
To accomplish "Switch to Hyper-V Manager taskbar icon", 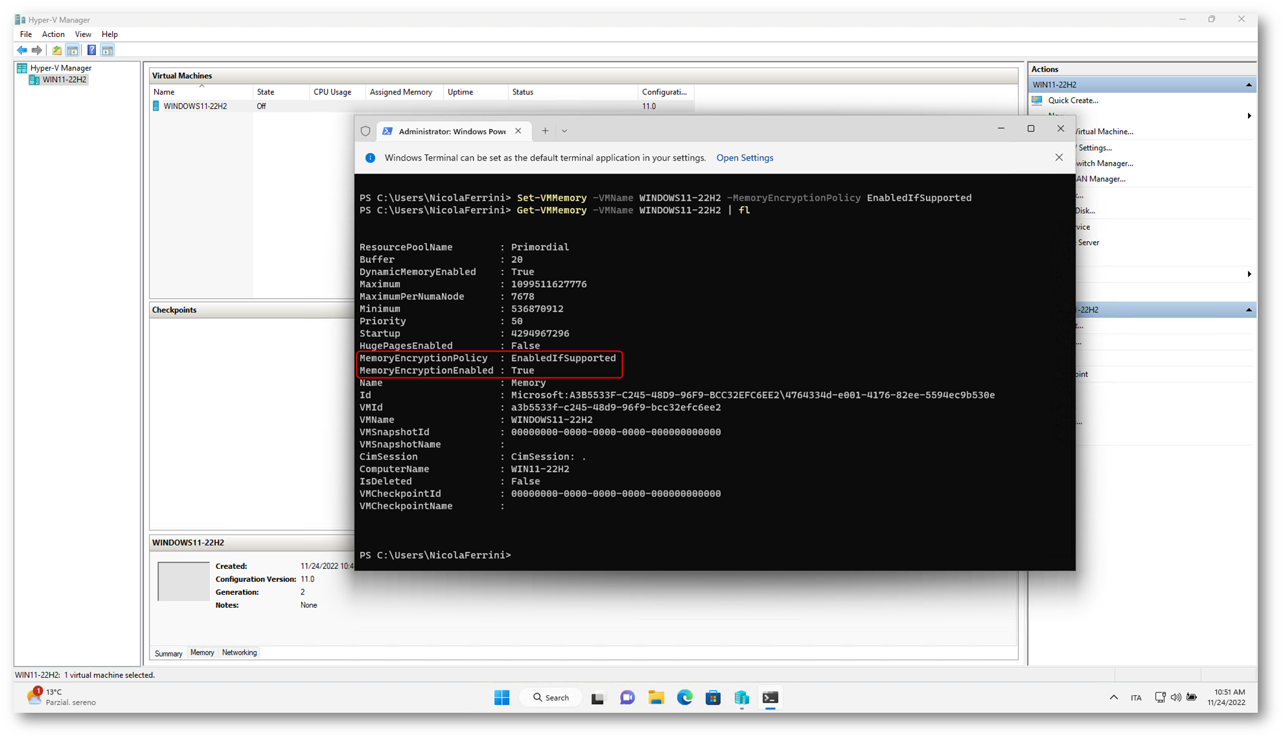I will tap(742, 697).
